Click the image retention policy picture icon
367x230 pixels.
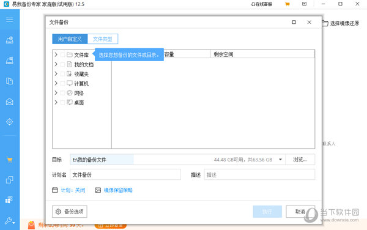click(x=98, y=190)
